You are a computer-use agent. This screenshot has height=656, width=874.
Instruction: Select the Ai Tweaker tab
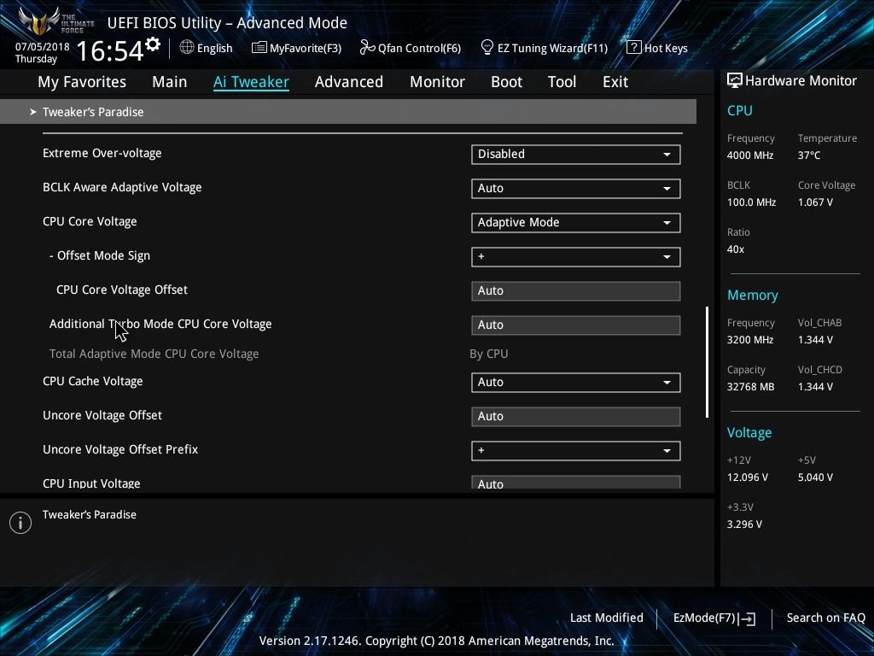pos(251,82)
